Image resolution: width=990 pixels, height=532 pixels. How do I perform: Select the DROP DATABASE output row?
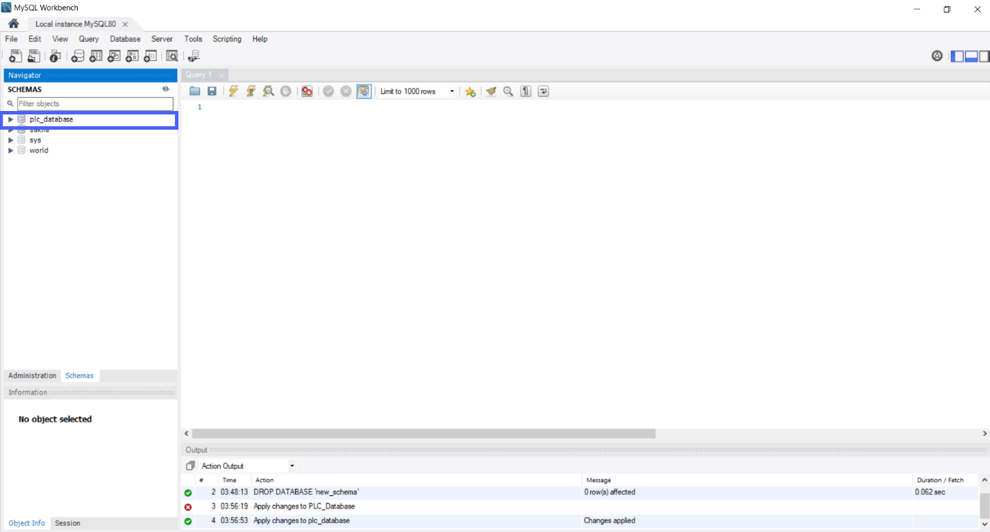pos(580,492)
